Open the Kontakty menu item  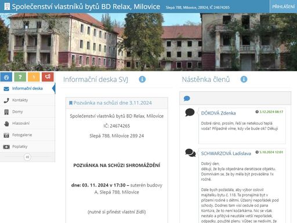pyautogui.click(x=27, y=100)
